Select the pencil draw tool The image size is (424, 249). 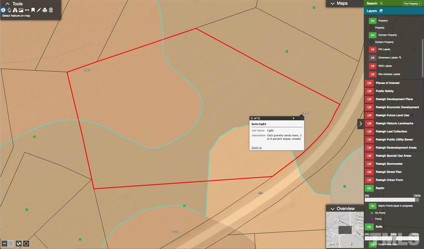click(39, 10)
